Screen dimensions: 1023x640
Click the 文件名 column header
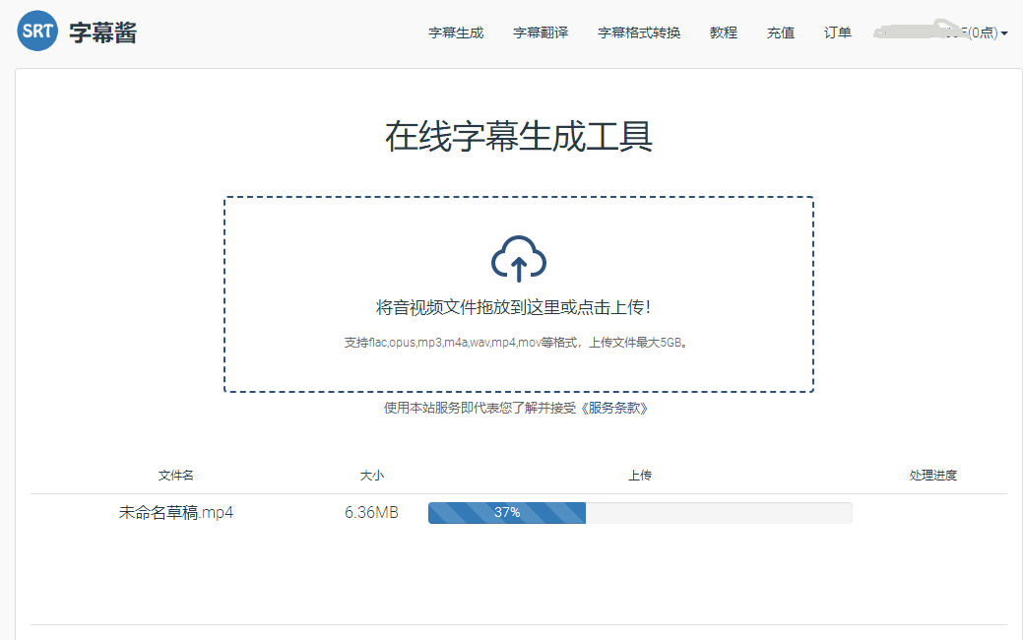[176, 475]
